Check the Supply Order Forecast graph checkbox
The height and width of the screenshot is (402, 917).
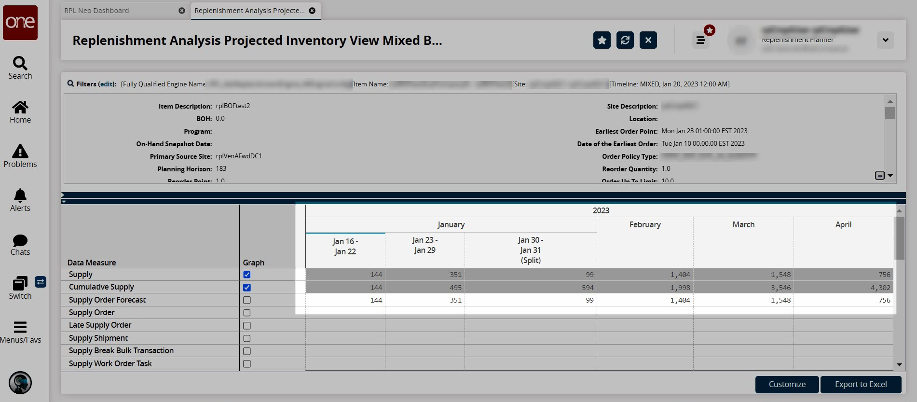click(x=247, y=300)
